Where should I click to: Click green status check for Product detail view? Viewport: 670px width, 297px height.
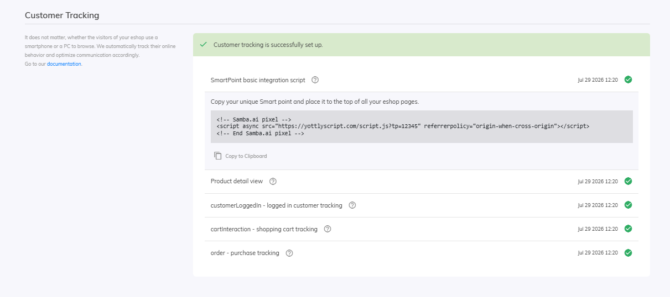point(628,181)
